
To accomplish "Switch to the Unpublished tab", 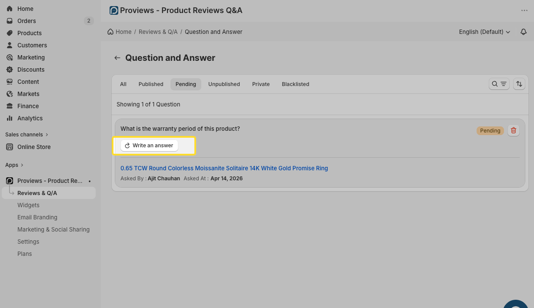I will point(224,84).
